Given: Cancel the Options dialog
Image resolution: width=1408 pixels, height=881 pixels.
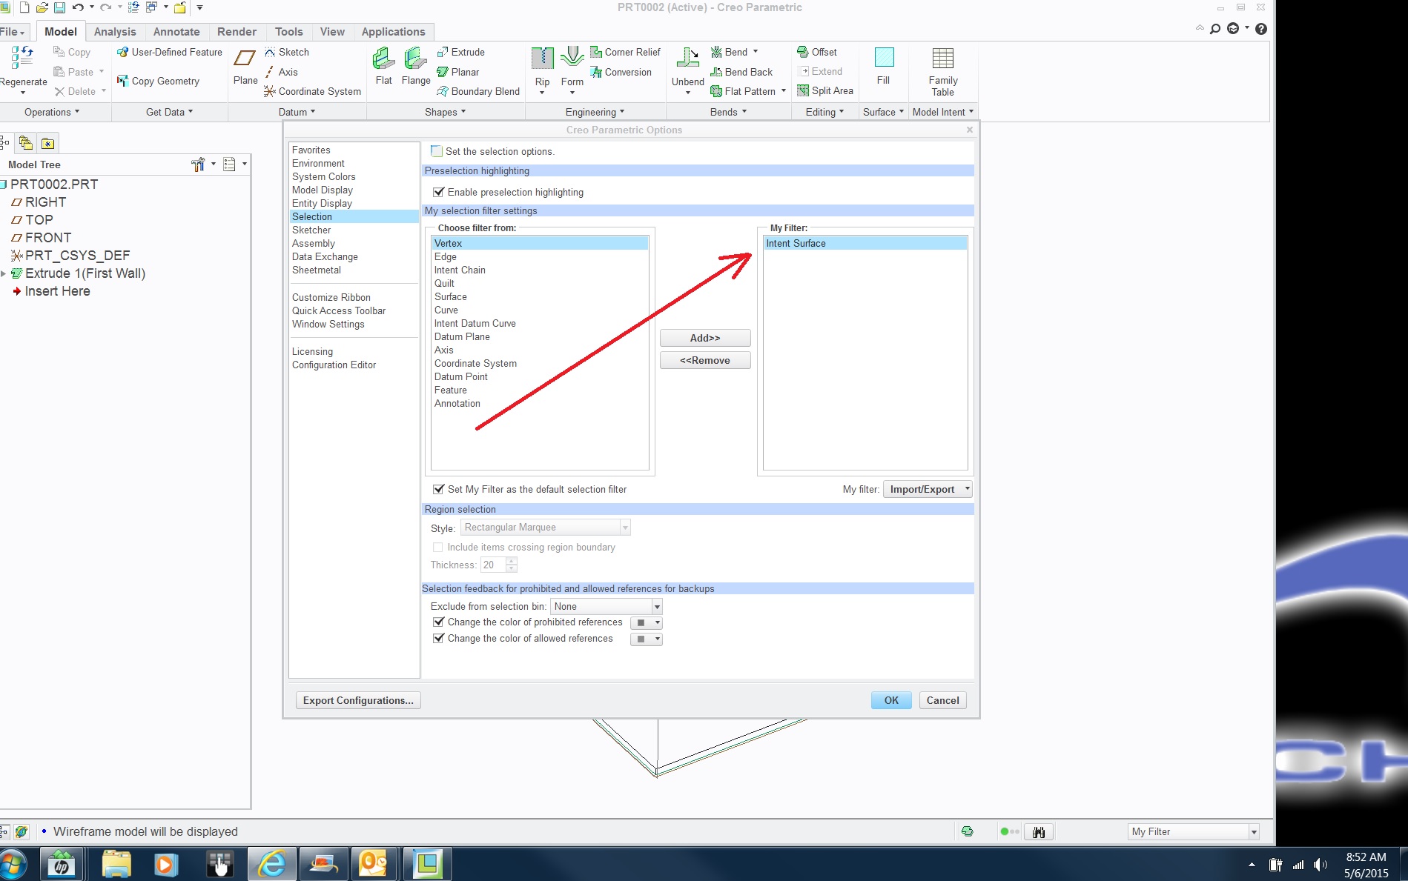Looking at the screenshot, I should pyautogui.click(x=942, y=700).
